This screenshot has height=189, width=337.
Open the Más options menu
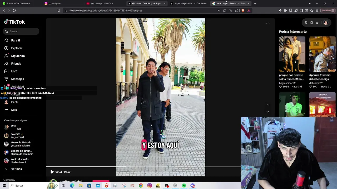pos(14,110)
